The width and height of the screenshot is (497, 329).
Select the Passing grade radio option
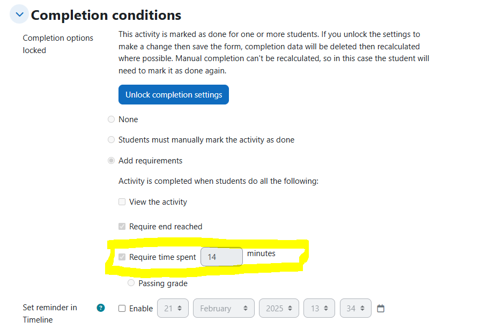pos(131,283)
